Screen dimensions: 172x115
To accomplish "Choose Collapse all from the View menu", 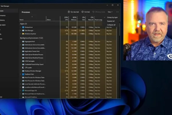I will click(111, 25).
